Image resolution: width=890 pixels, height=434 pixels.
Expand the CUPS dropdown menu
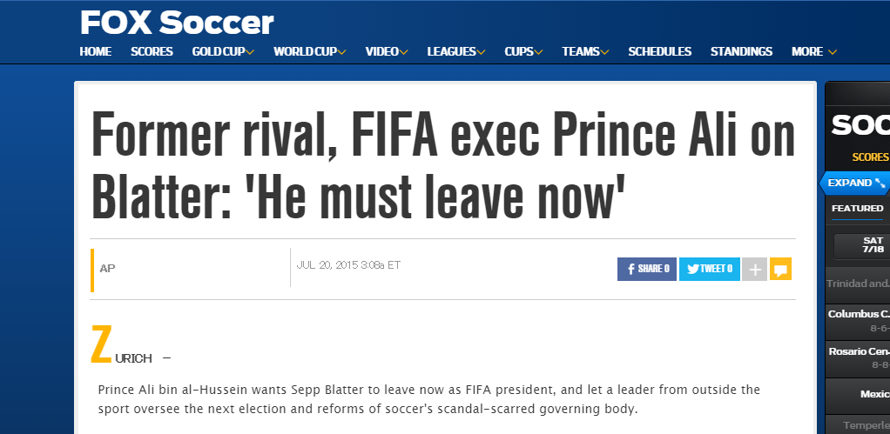click(x=523, y=51)
